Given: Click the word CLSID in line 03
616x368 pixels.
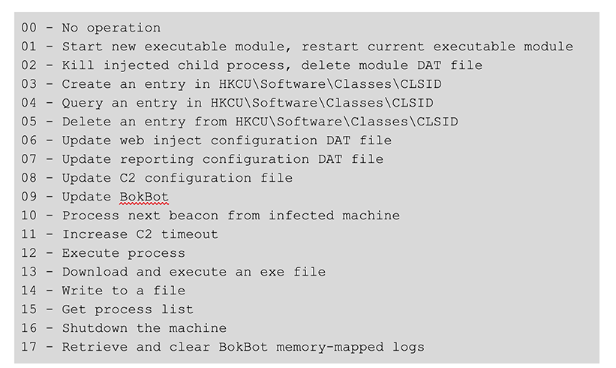Looking at the screenshot, I should coord(421,84).
